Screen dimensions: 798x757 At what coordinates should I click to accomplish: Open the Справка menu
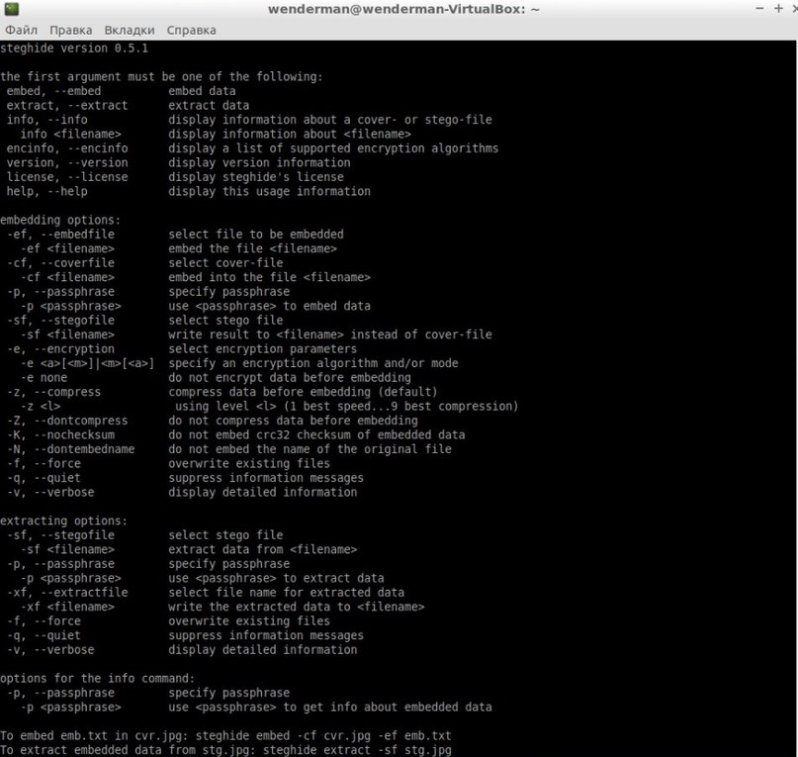pos(191,31)
